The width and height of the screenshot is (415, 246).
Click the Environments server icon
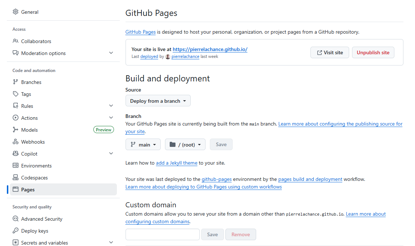point(16,165)
